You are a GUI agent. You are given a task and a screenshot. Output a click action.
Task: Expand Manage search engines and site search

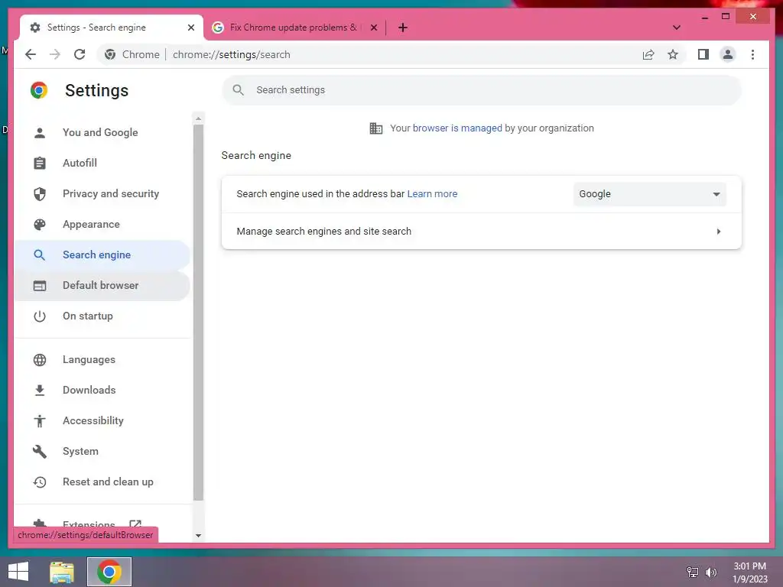coord(482,231)
